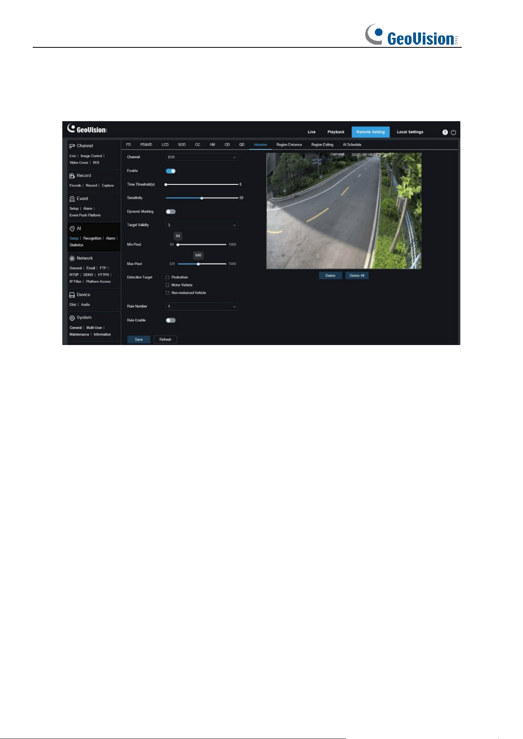Click the Save button
Screen dimensions: 523x739
point(139,339)
